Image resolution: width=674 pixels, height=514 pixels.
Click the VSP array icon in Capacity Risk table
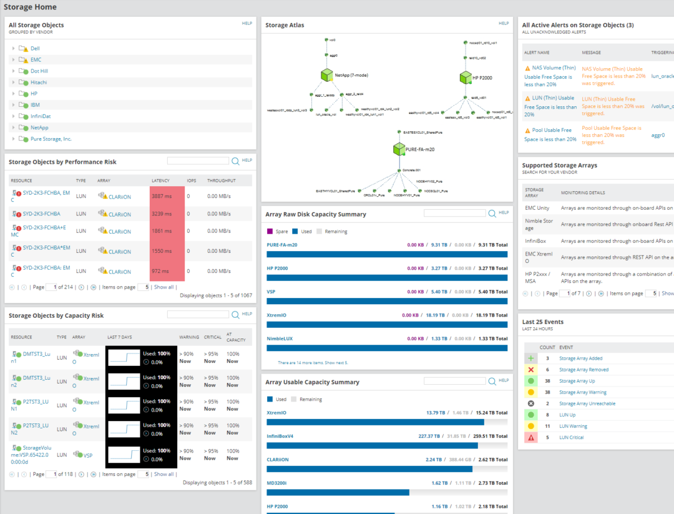click(x=78, y=454)
